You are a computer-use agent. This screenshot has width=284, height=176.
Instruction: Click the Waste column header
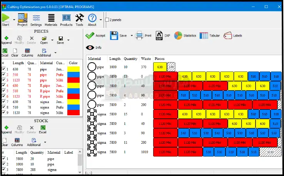pos(146,59)
